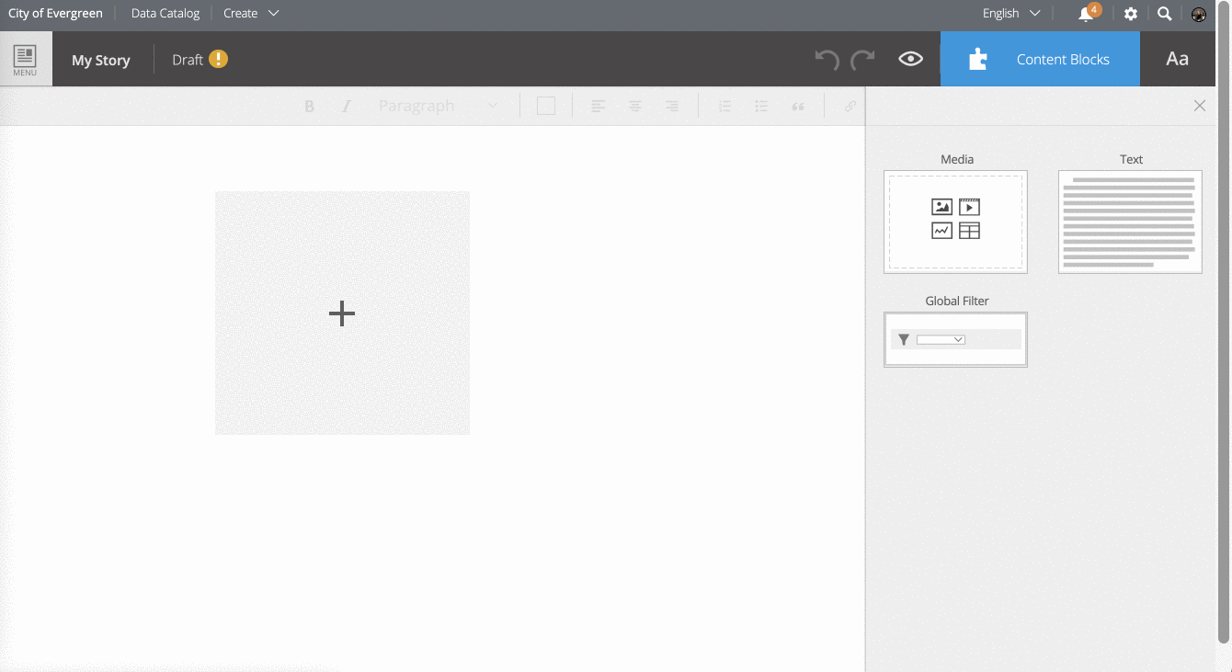This screenshot has width=1232, height=672.
Task: Go to Data Catalog
Action: [165, 13]
